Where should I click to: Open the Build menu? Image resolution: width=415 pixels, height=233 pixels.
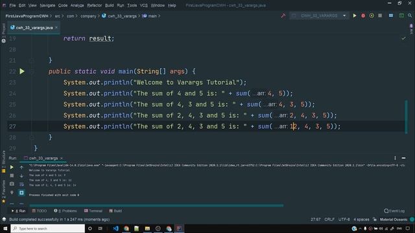click(110, 5)
